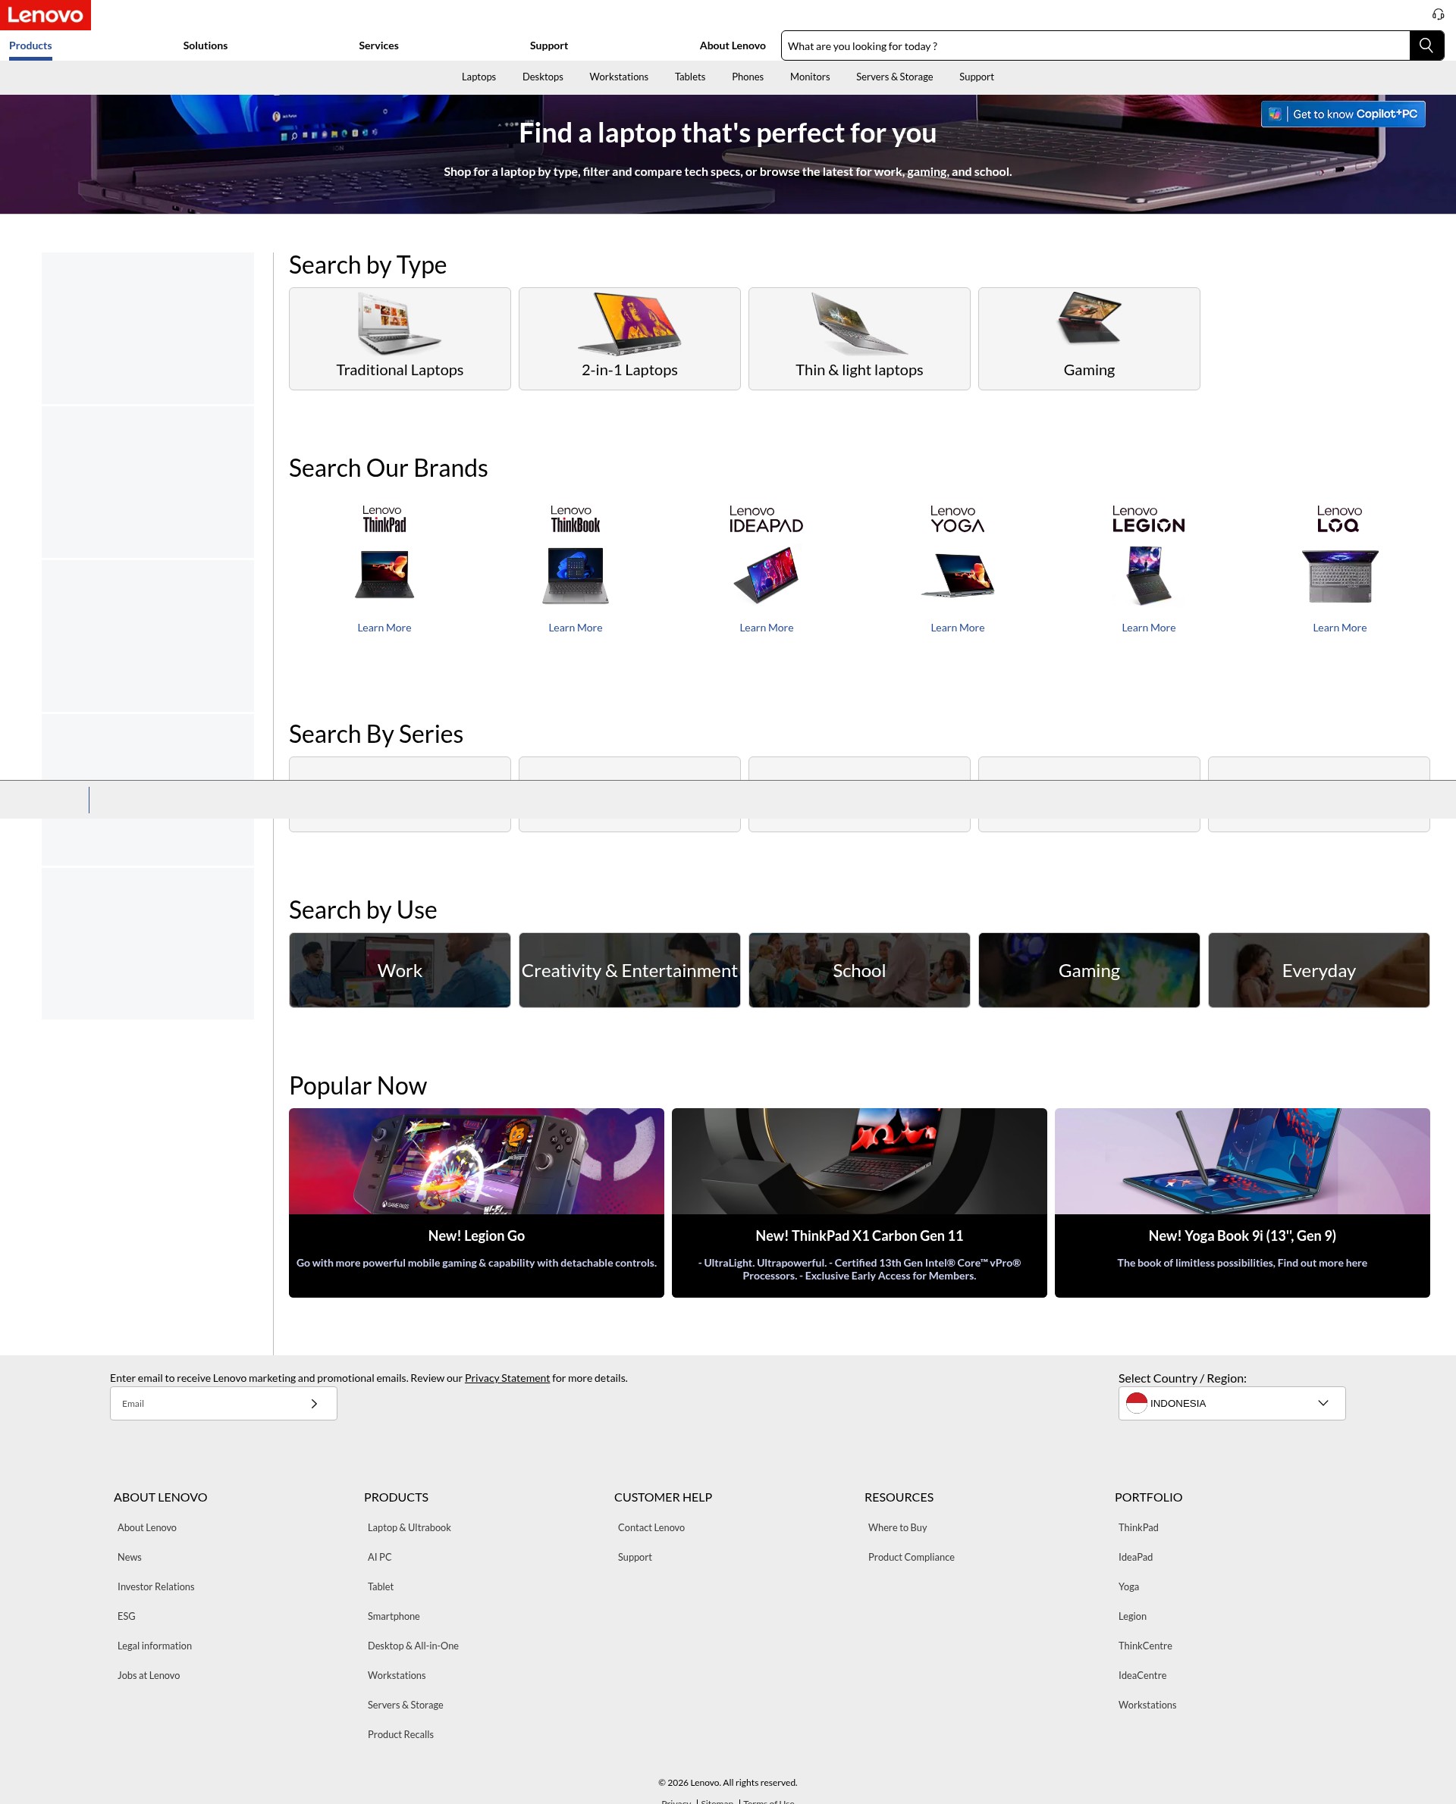Click the Legion laptop image
The width and height of the screenshot is (1456, 1804).
tap(1148, 575)
